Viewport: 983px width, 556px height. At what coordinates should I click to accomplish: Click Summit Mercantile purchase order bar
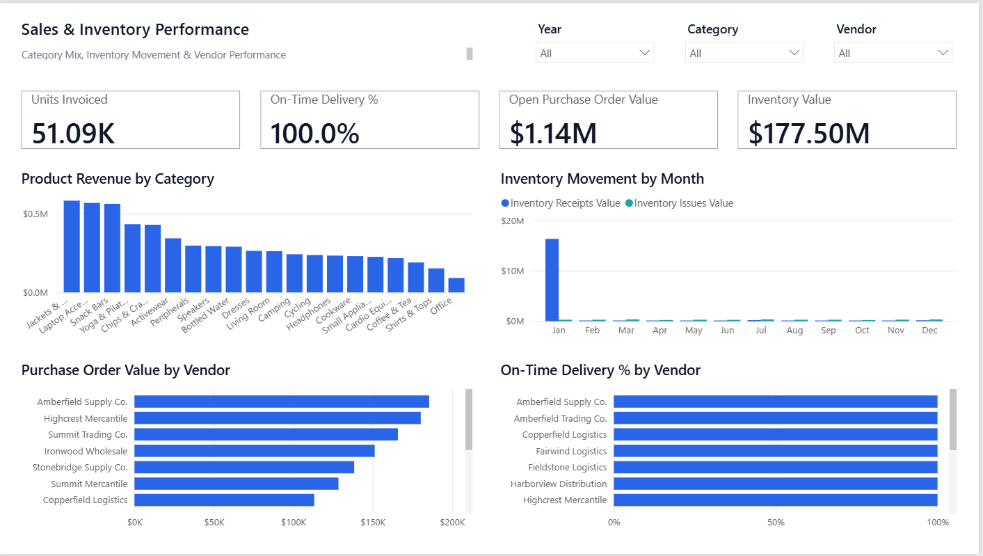point(237,484)
